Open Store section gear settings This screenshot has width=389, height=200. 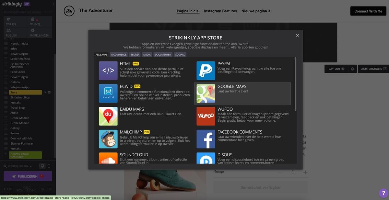[49, 93]
